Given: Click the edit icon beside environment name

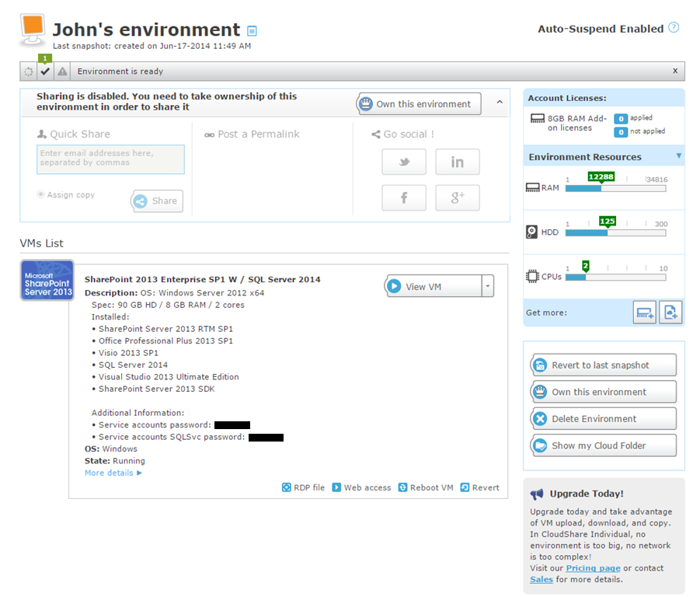Looking at the screenshot, I should tap(252, 31).
